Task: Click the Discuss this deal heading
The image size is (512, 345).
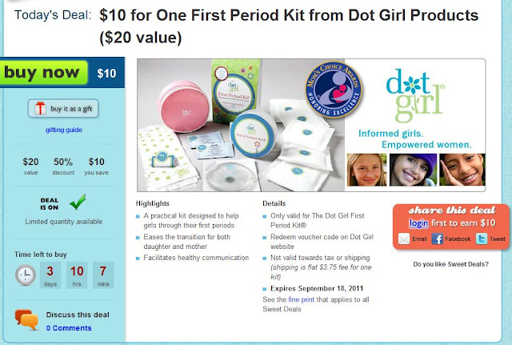Action: [x=78, y=315]
